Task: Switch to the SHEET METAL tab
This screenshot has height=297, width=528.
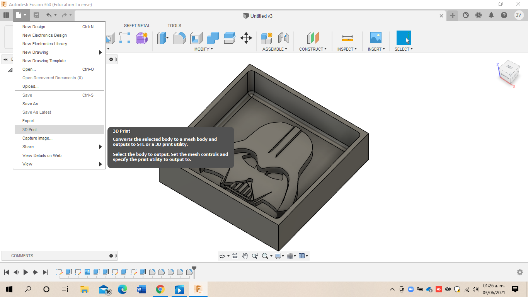Action: pos(137,26)
